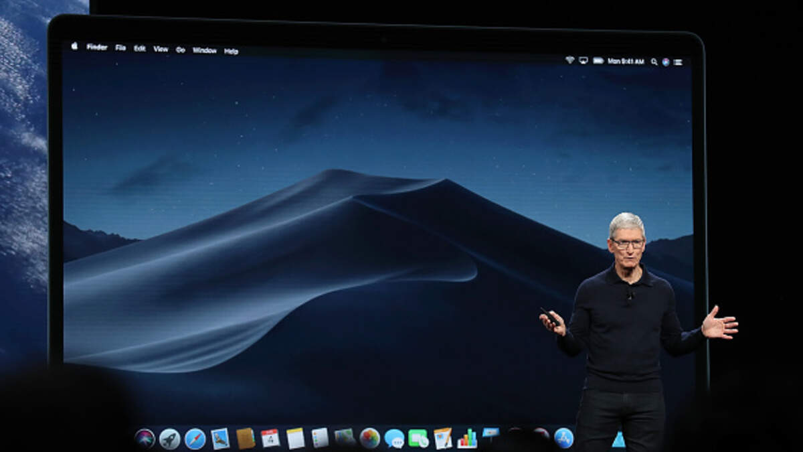Open the Photos app icon
This screenshot has height=452, width=803.
(x=369, y=438)
